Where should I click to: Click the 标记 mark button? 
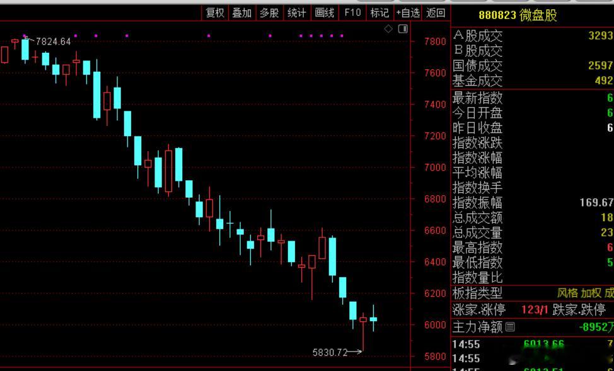coord(379,13)
